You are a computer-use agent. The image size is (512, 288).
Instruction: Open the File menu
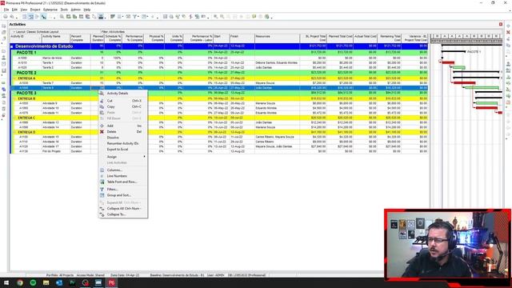pyautogui.click(x=6, y=10)
